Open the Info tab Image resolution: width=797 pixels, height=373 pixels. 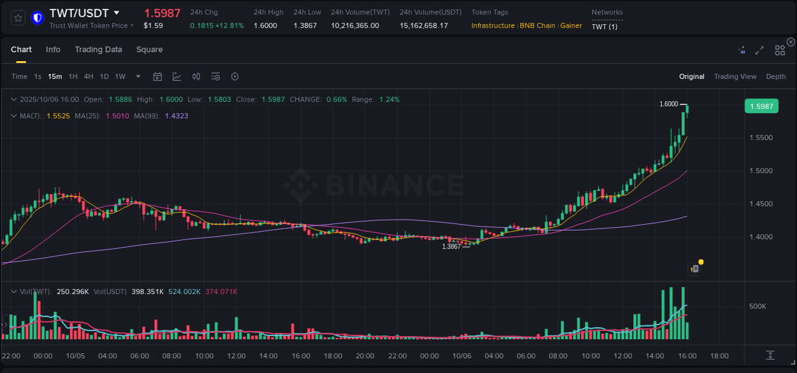tap(53, 49)
